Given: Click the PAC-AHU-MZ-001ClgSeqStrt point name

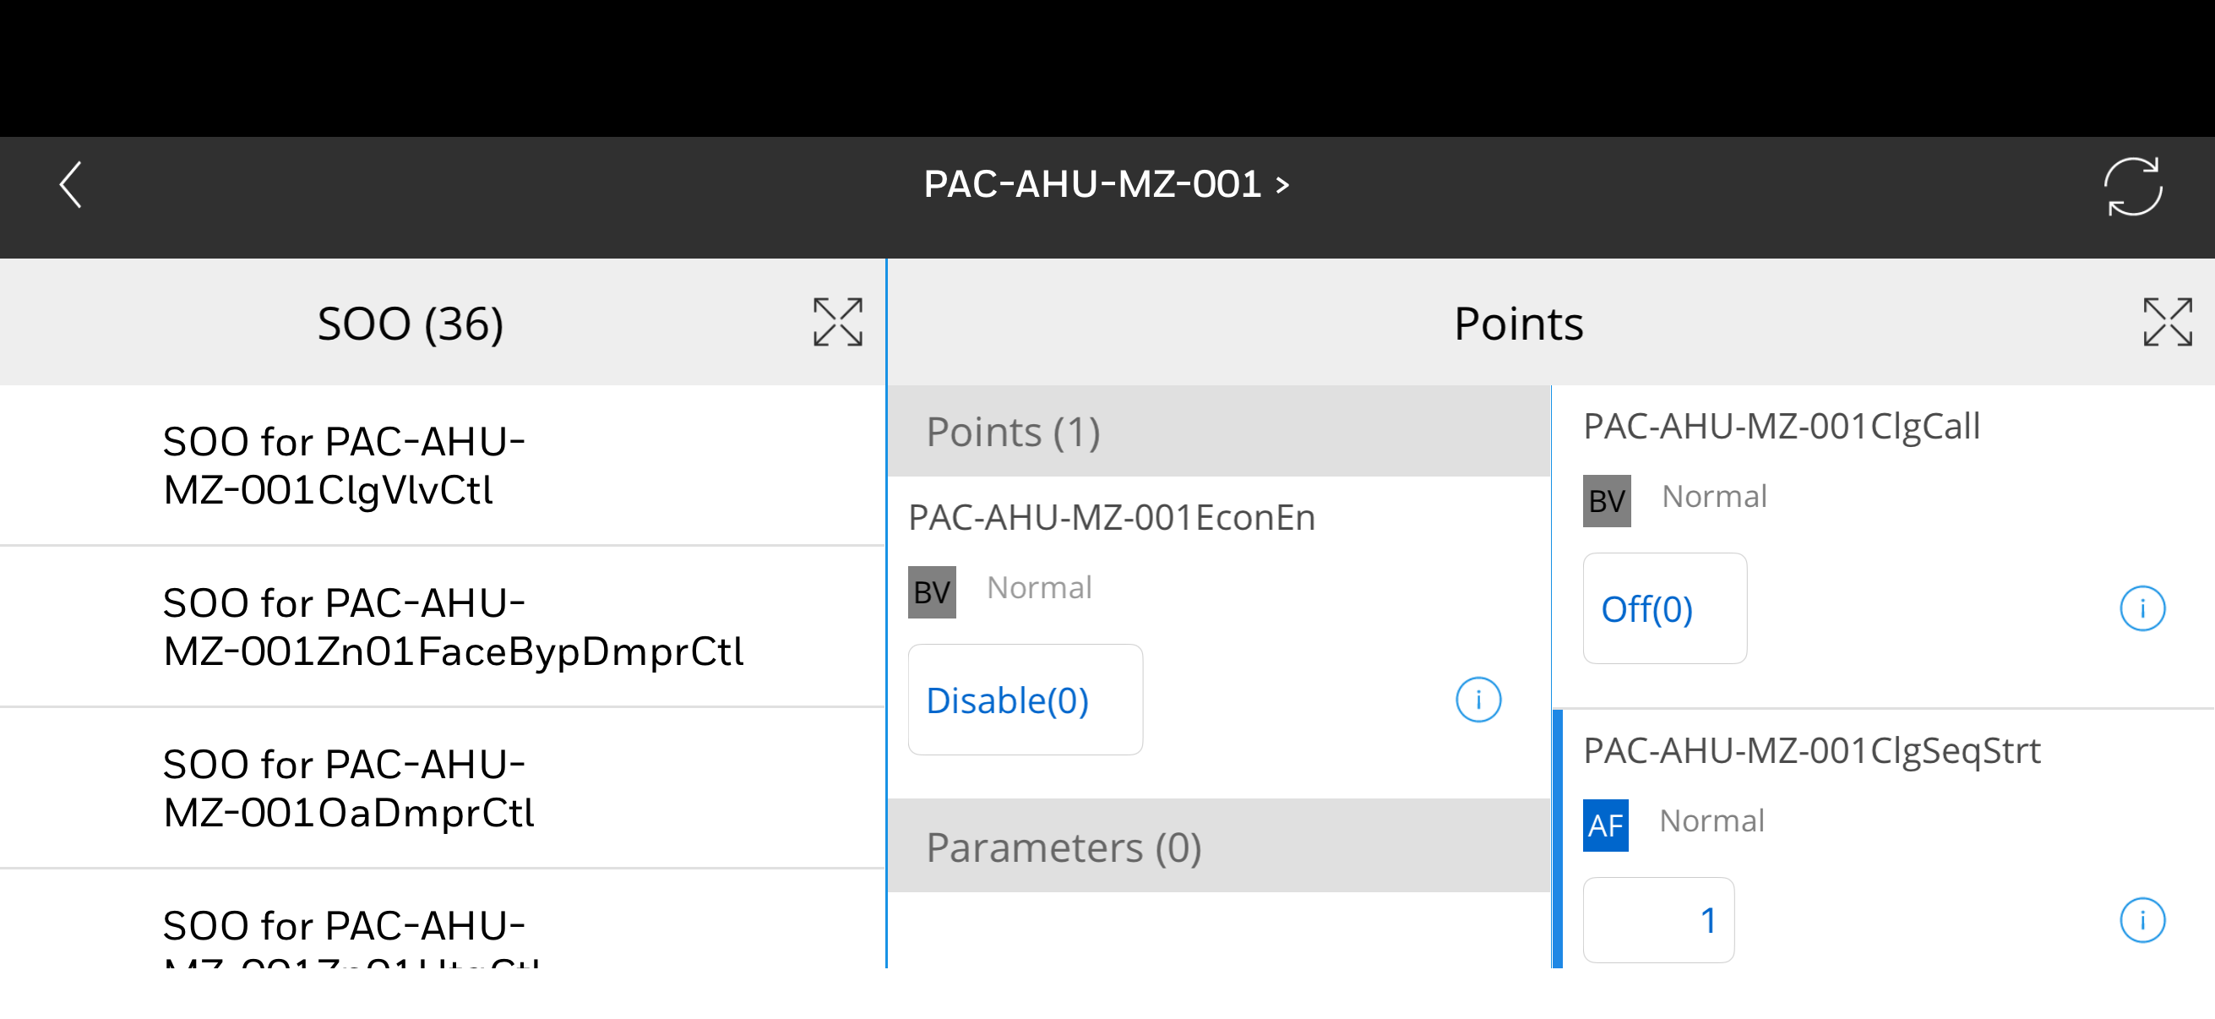Looking at the screenshot, I should (x=1812, y=750).
